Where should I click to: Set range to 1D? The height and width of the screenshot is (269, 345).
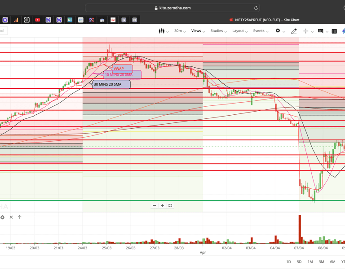coord(288,262)
